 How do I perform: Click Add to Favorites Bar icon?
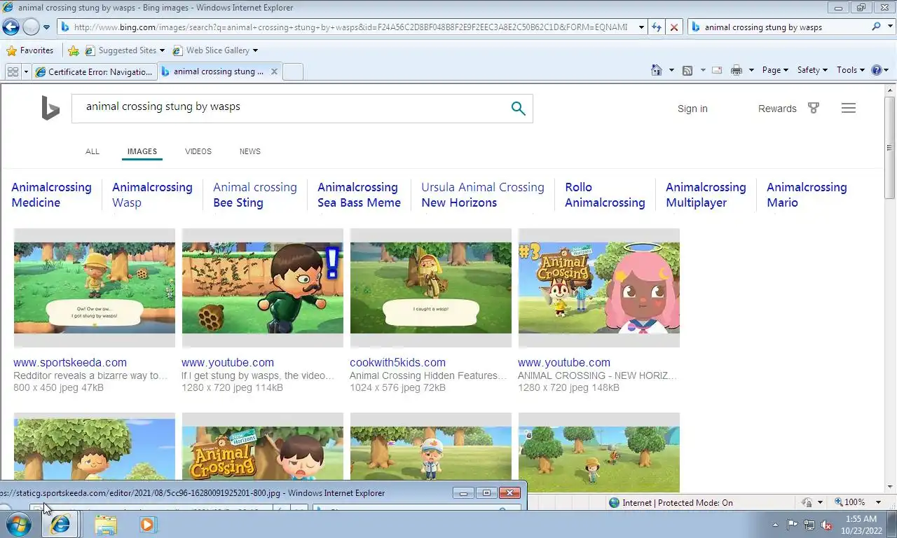tap(74, 50)
